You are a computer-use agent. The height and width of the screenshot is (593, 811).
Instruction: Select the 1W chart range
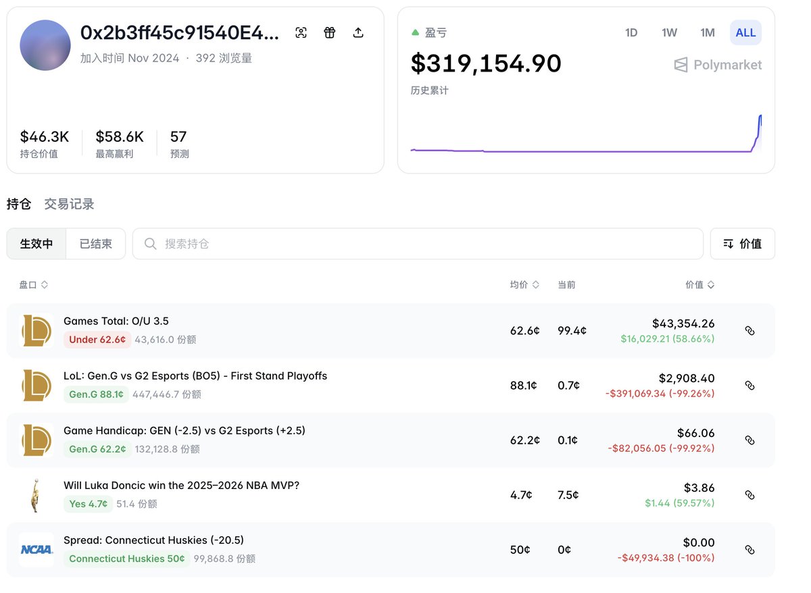(669, 32)
